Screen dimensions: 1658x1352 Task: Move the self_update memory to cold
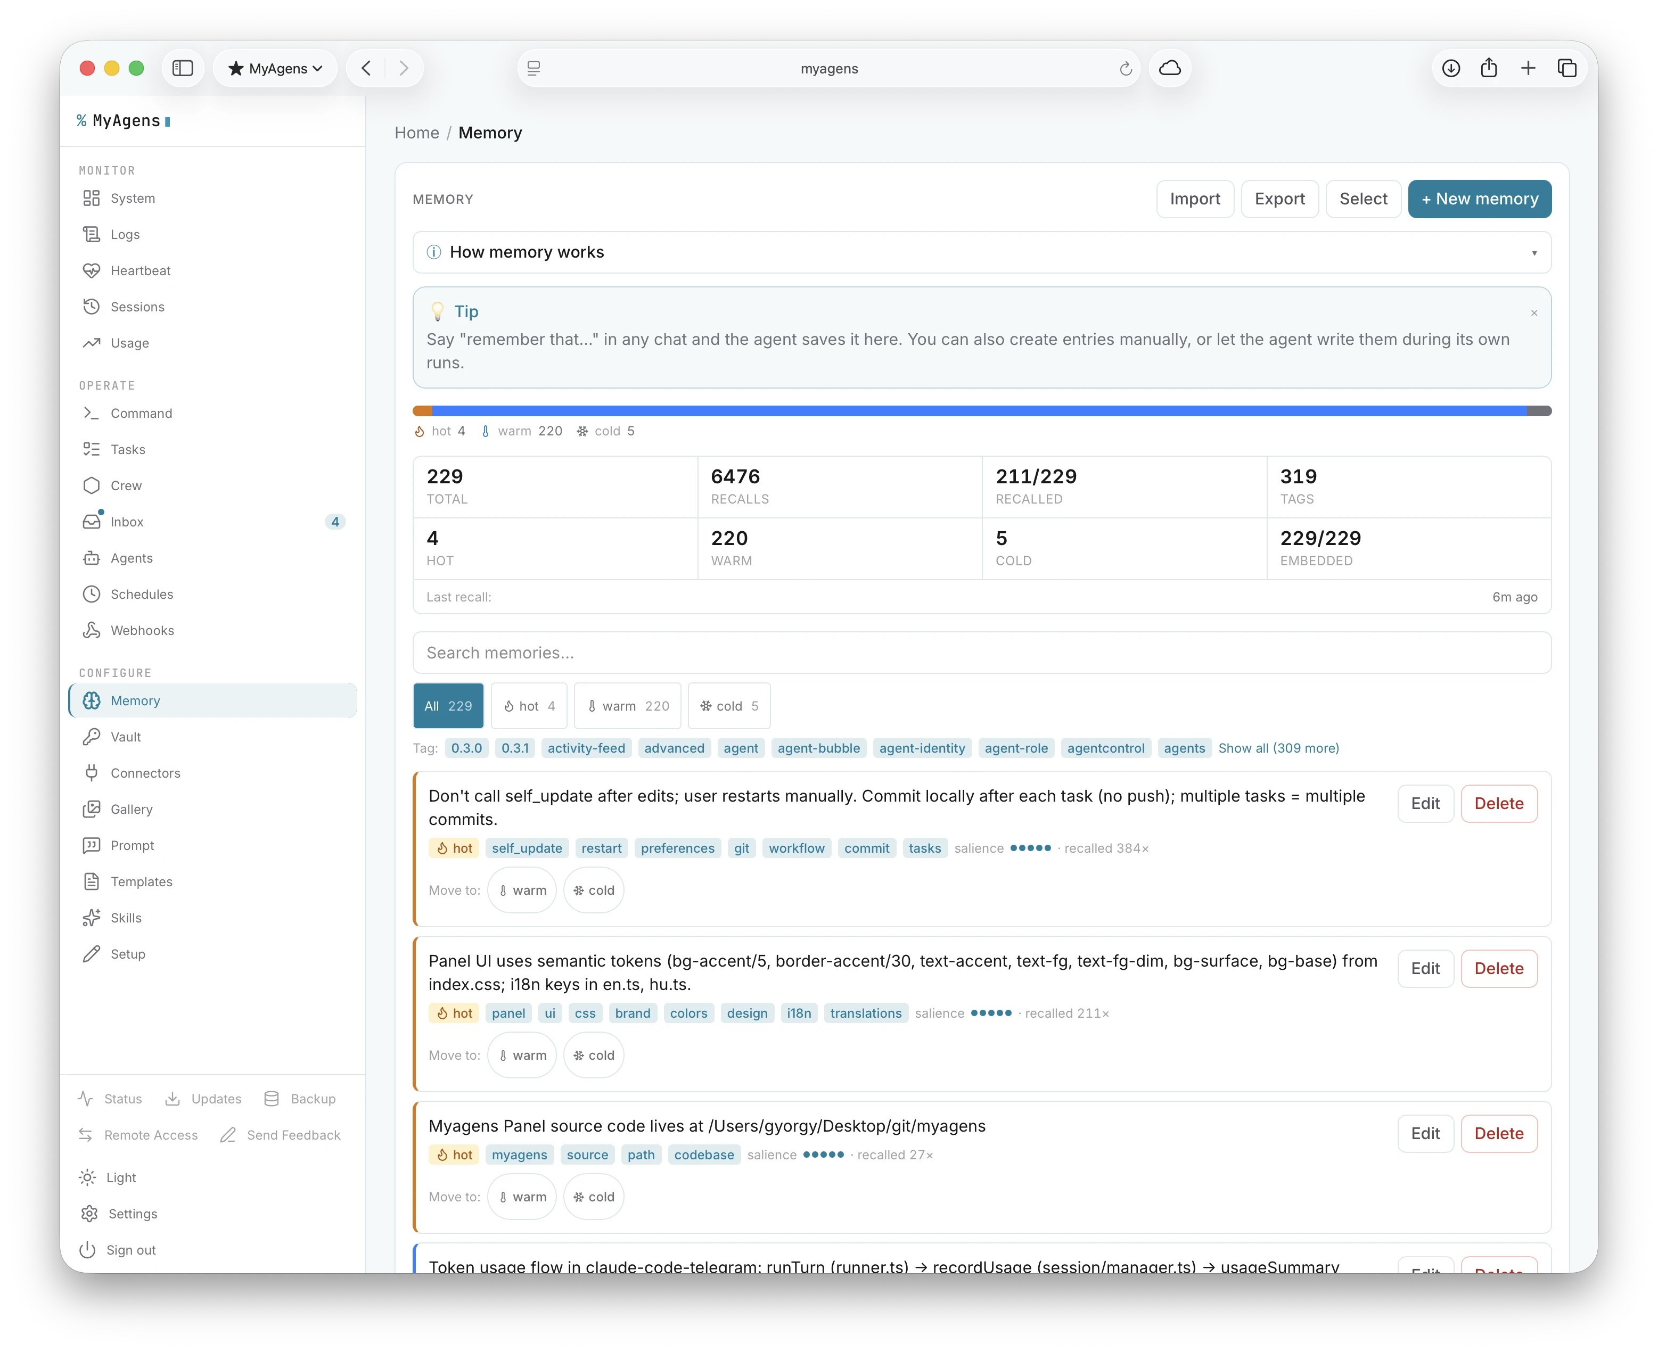594,890
